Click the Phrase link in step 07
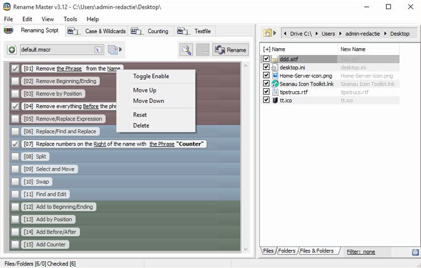 click(162, 144)
